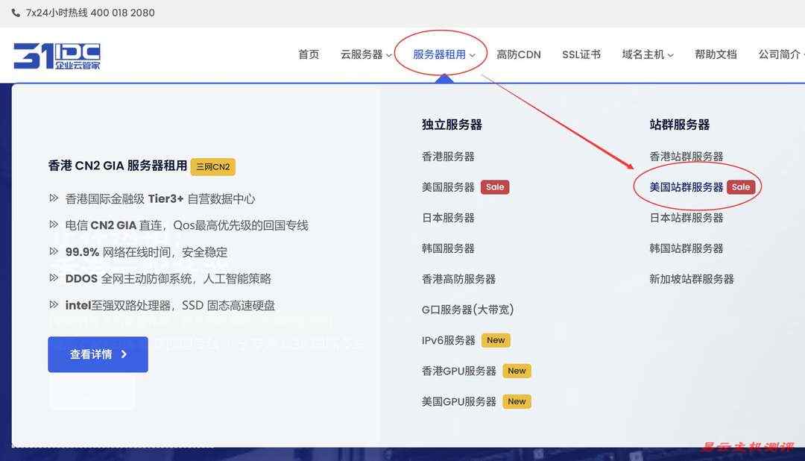Click the Sale badge next to 美国服务器

click(x=495, y=187)
